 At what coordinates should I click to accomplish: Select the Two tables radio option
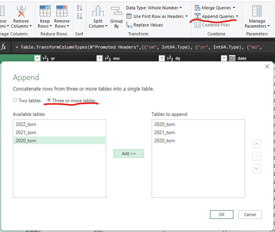click(x=15, y=100)
